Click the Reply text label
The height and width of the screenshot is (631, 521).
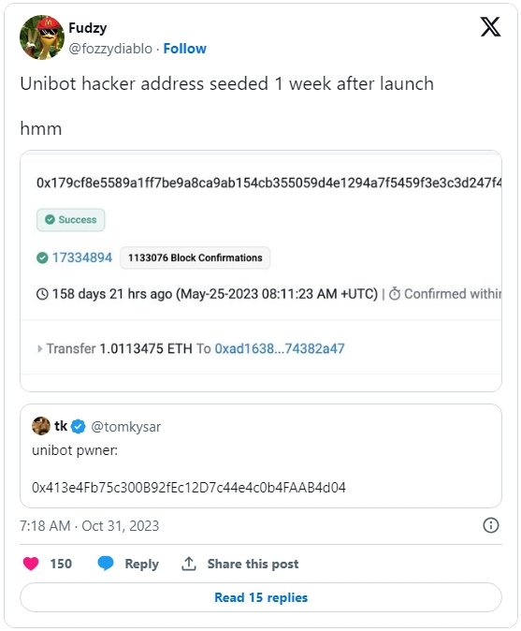coord(141,565)
